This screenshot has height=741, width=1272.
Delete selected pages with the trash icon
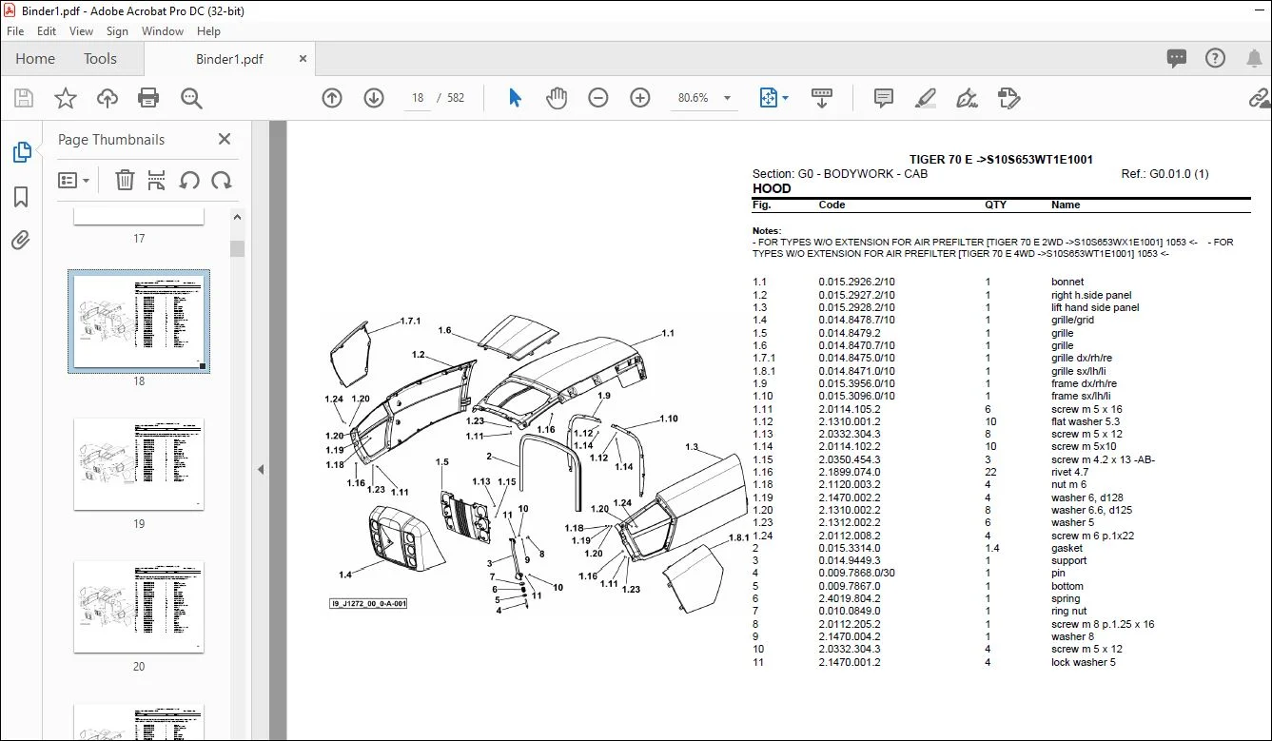click(x=125, y=180)
